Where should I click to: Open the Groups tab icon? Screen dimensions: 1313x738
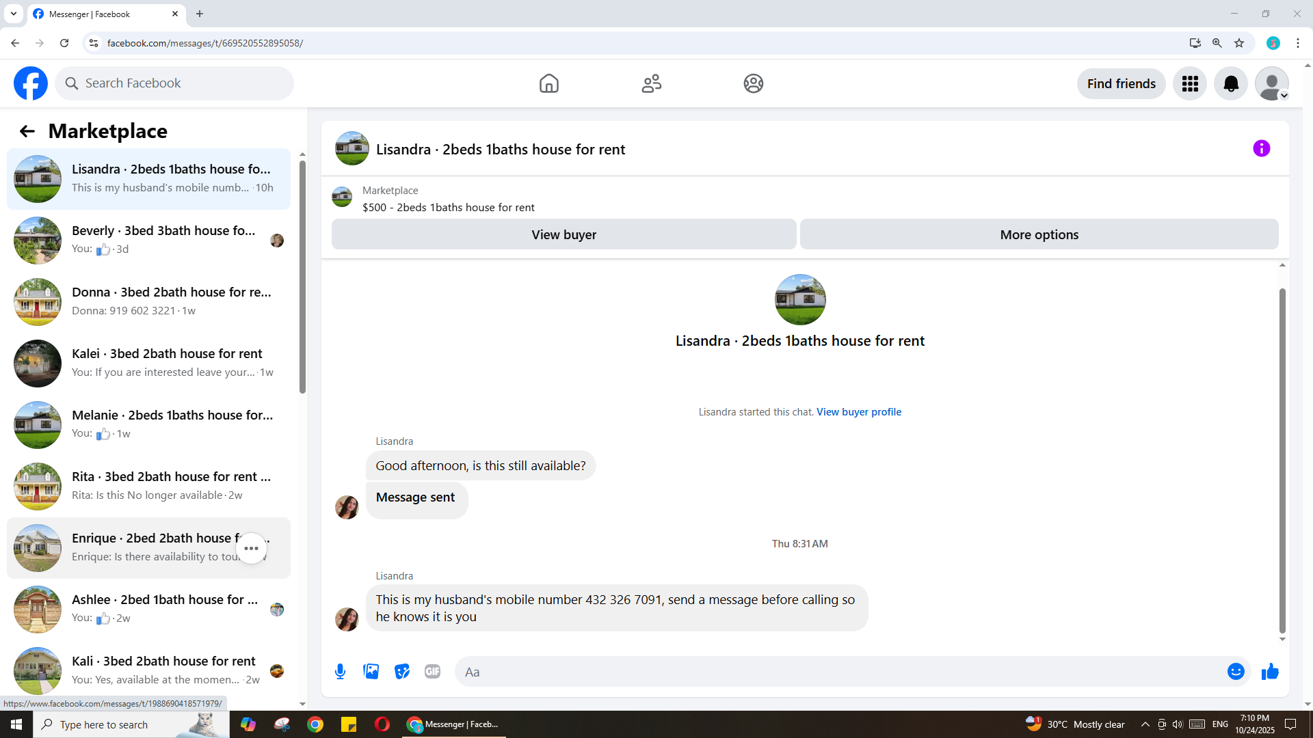click(x=753, y=83)
